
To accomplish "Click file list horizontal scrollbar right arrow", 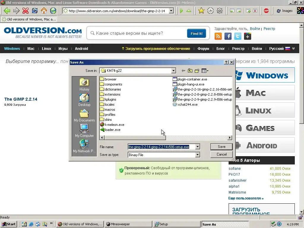I will 230,138.
